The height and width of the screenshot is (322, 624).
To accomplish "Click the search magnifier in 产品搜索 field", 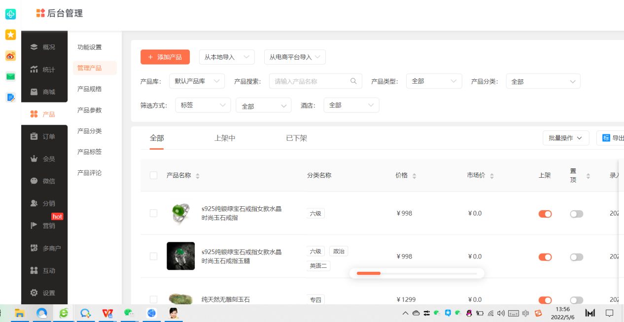I will click(x=353, y=81).
